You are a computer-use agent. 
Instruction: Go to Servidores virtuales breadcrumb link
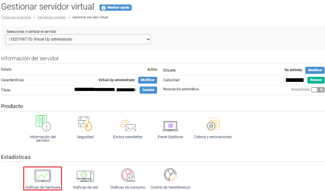tap(52, 17)
